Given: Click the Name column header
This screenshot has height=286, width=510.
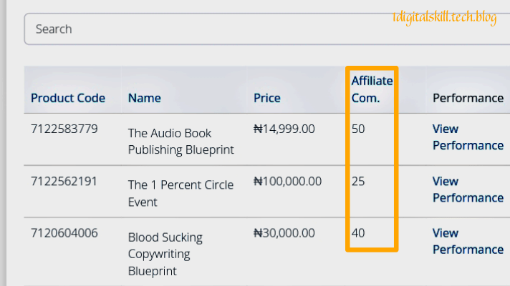Looking at the screenshot, I should tap(145, 98).
